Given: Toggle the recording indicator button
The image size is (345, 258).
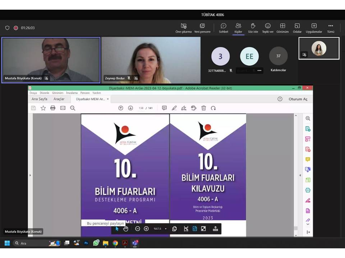Looking at the screenshot, I should (16, 28).
